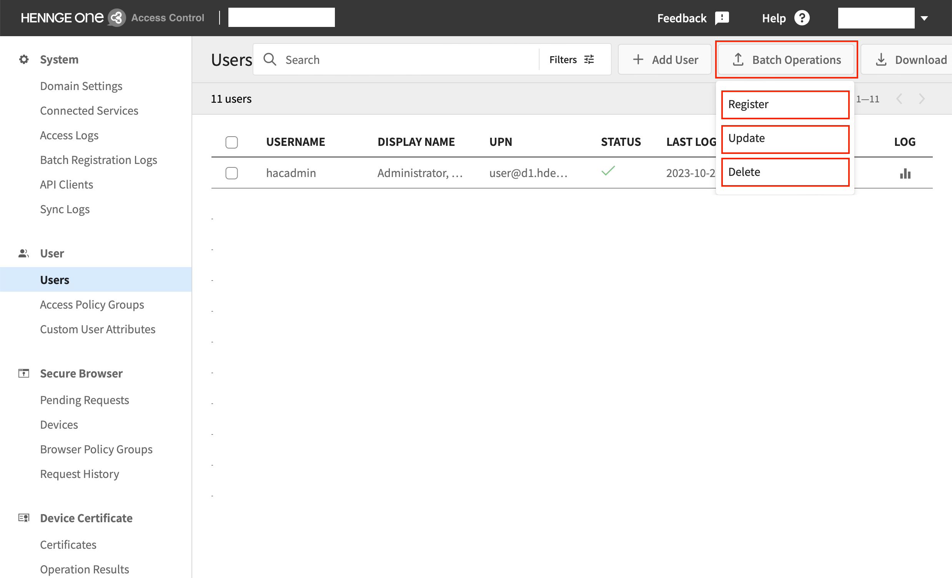Click the User people icon in sidebar

click(x=24, y=253)
